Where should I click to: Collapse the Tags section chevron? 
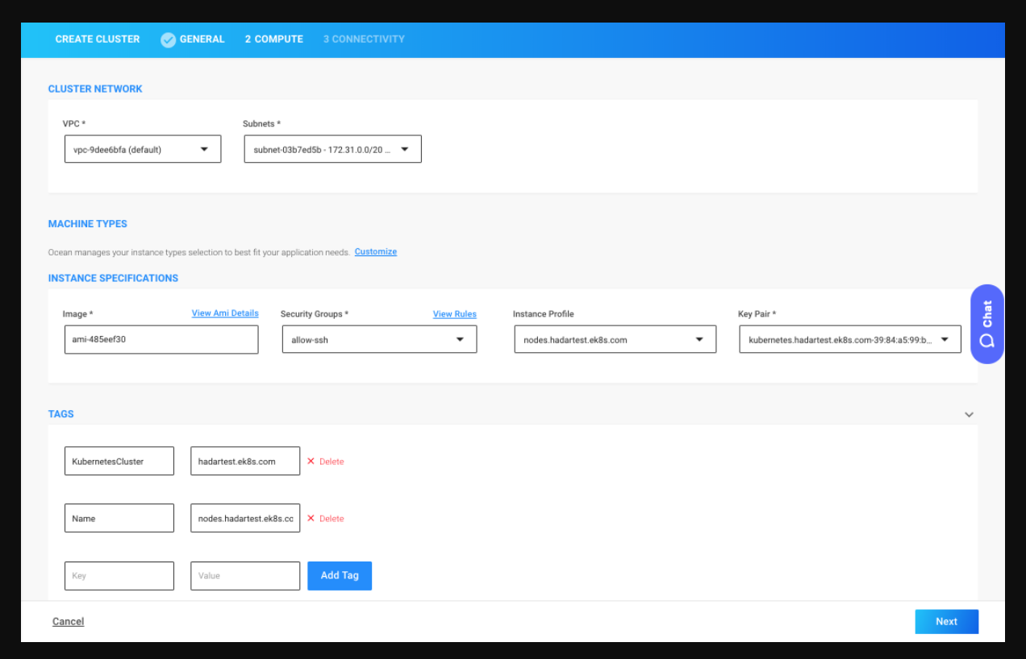click(969, 415)
